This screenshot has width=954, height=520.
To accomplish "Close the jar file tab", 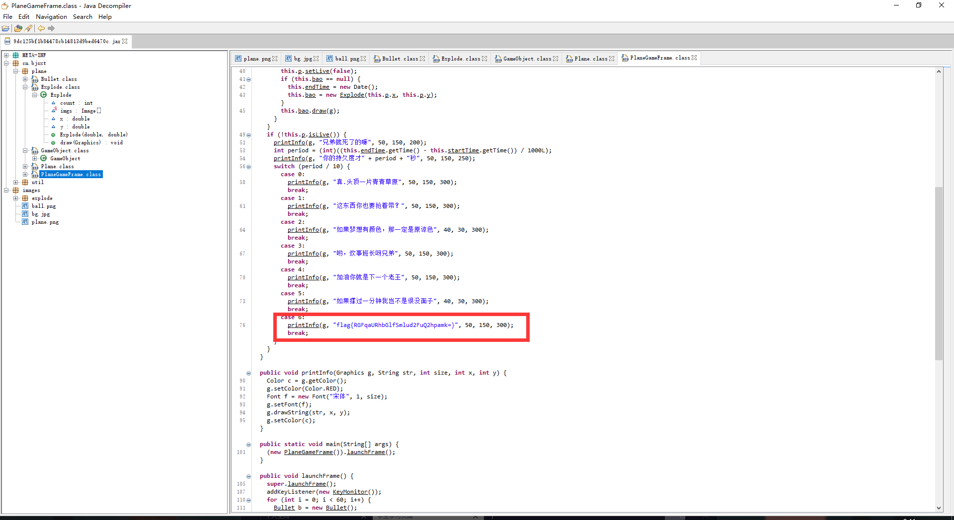I will tap(125, 41).
